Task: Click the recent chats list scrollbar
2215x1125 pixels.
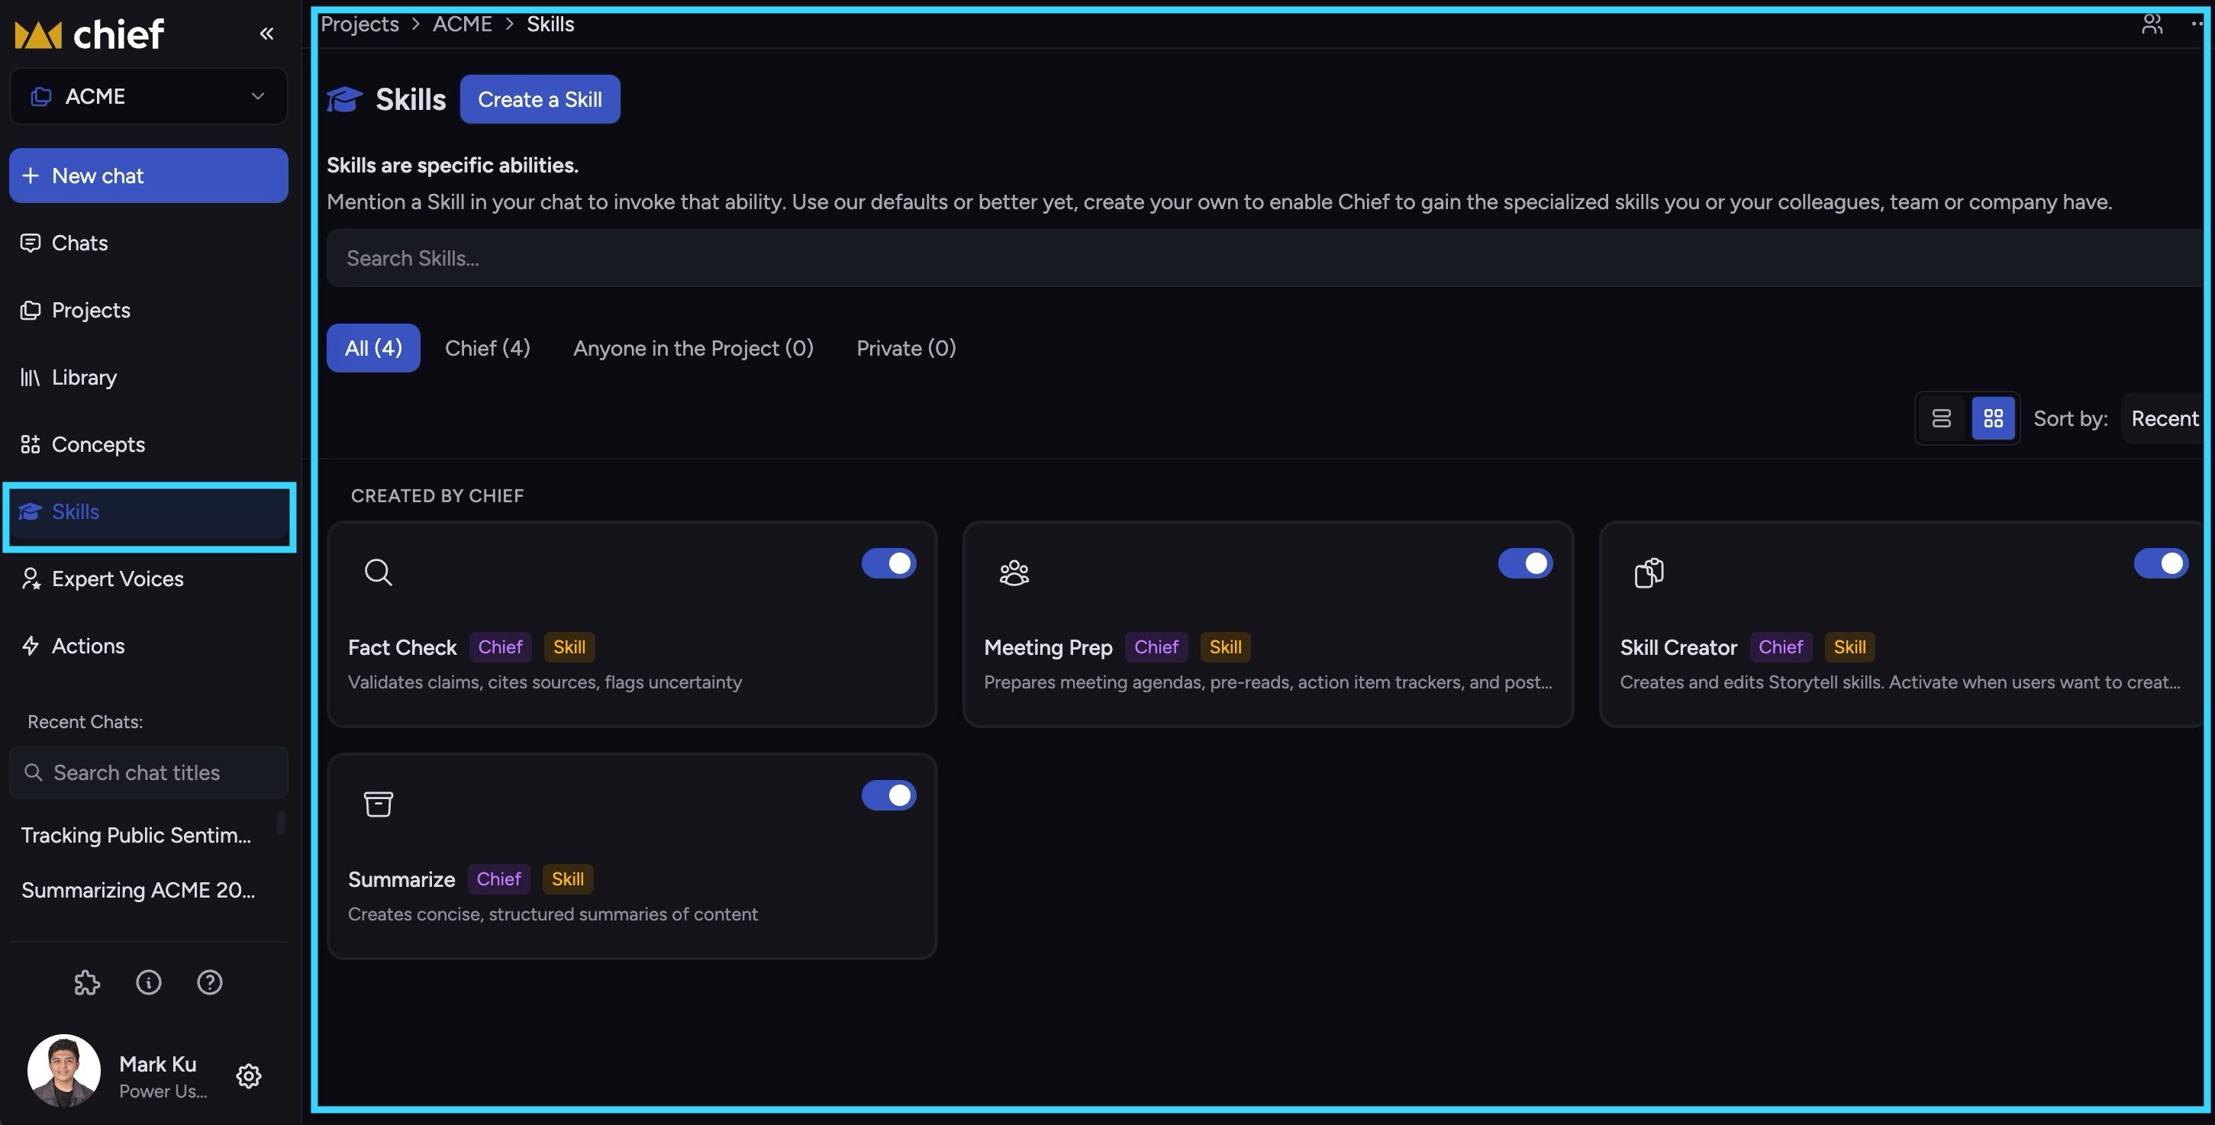Action: pyautogui.click(x=280, y=823)
